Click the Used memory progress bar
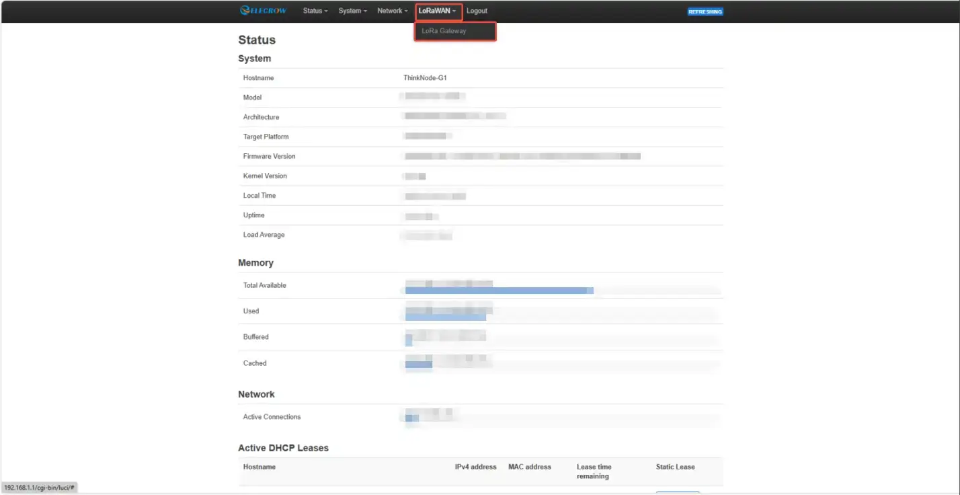 pos(445,316)
